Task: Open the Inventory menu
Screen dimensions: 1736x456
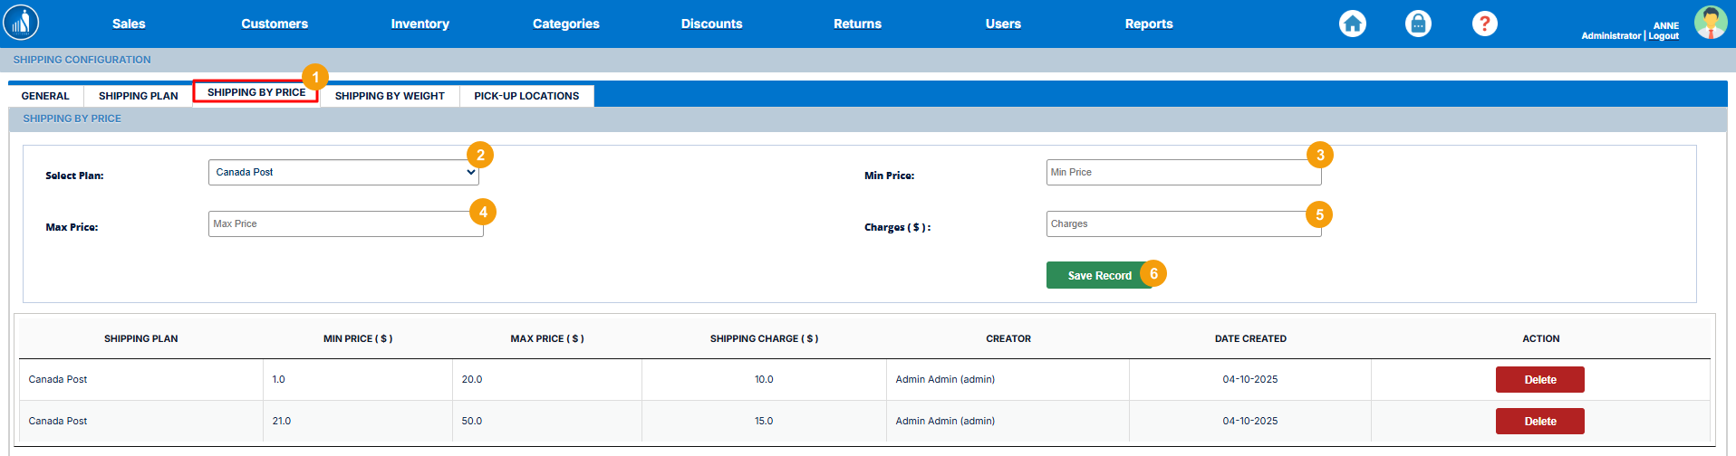Action: tap(420, 24)
